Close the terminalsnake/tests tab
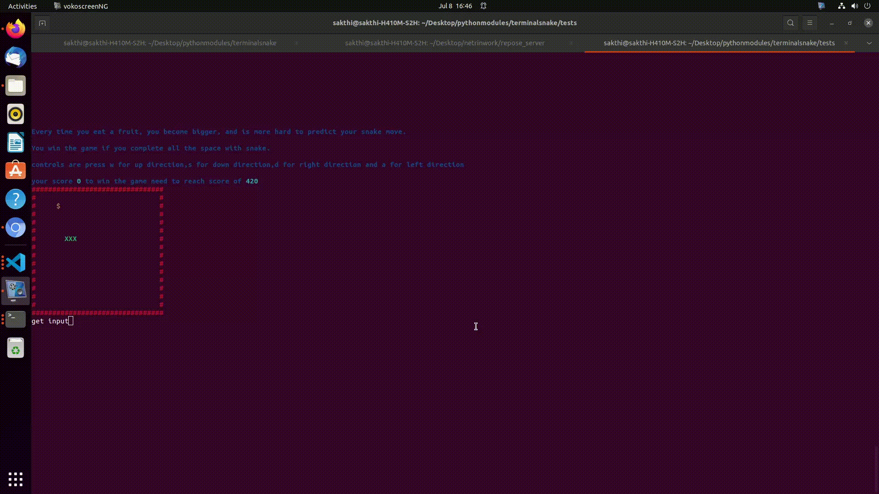Viewport: 879px width, 494px height. [846, 43]
